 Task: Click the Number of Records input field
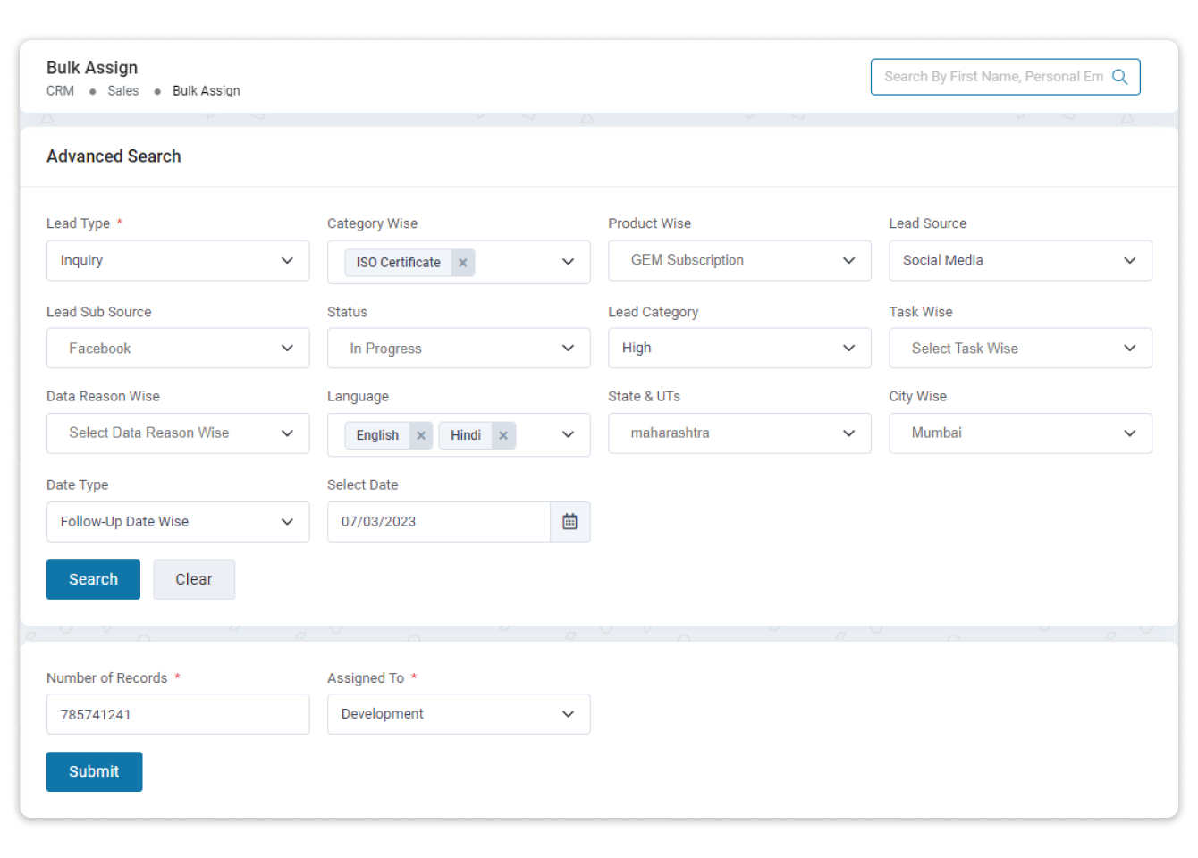click(x=177, y=714)
